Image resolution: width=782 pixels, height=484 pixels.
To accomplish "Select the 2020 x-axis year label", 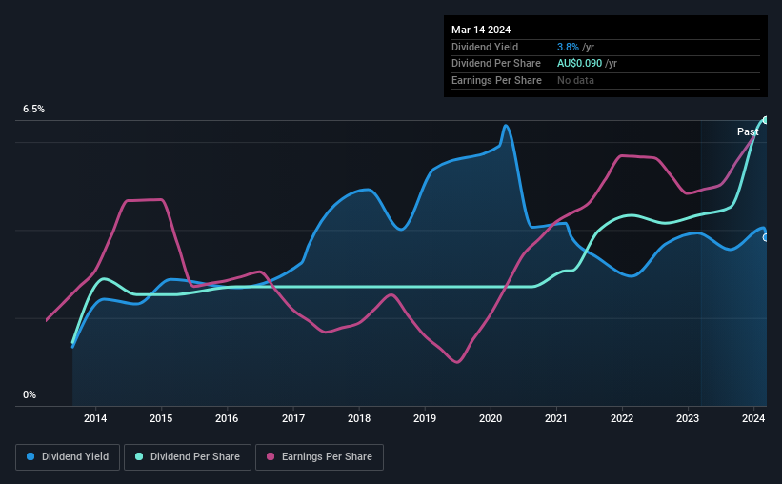I will point(491,418).
